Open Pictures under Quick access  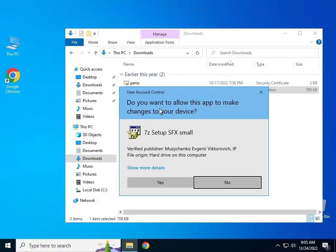click(89, 101)
